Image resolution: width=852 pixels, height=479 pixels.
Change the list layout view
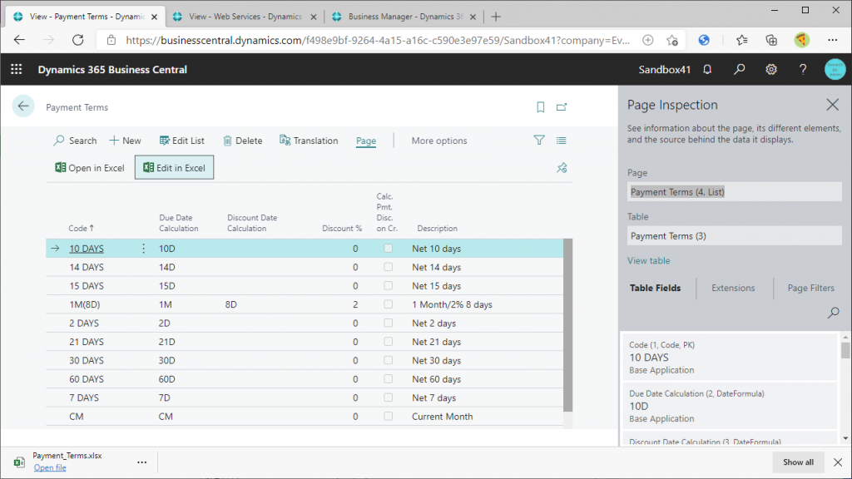pos(562,141)
